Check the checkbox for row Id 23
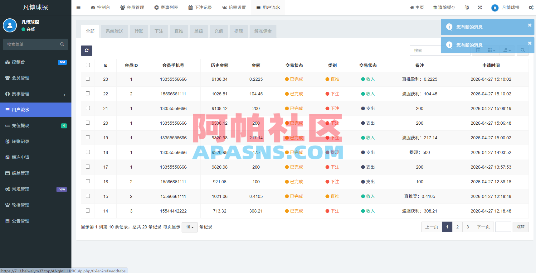Image resolution: width=536 pixels, height=273 pixels. coord(88,79)
